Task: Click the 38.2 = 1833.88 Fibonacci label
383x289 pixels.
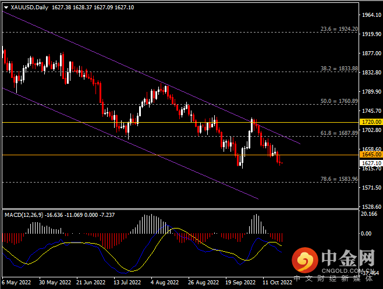Action: (x=339, y=69)
